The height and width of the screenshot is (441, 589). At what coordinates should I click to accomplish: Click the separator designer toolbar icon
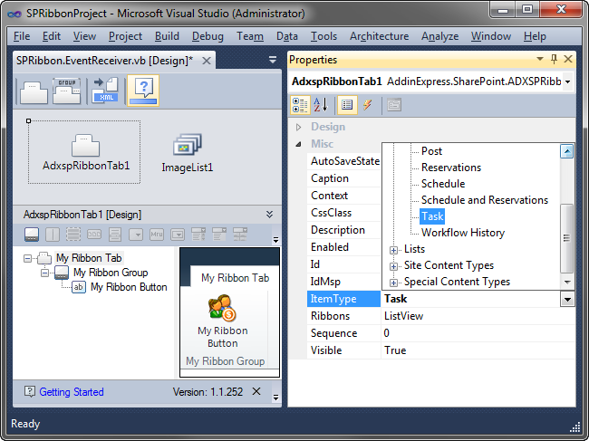[53, 235]
